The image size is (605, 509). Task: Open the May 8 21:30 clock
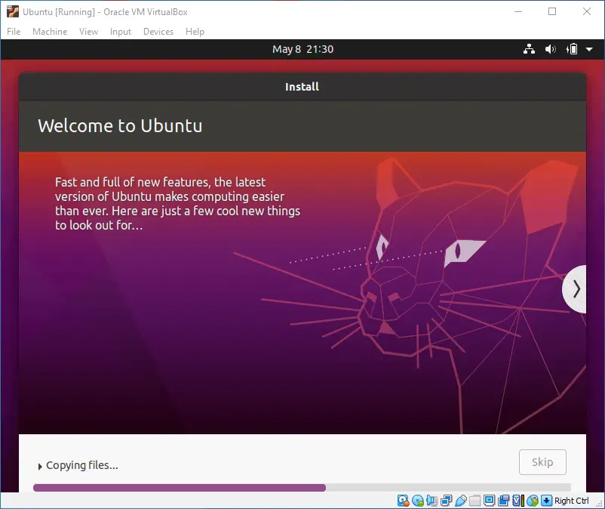(x=303, y=49)
